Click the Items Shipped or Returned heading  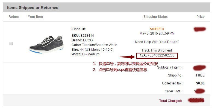pos(33,8)
